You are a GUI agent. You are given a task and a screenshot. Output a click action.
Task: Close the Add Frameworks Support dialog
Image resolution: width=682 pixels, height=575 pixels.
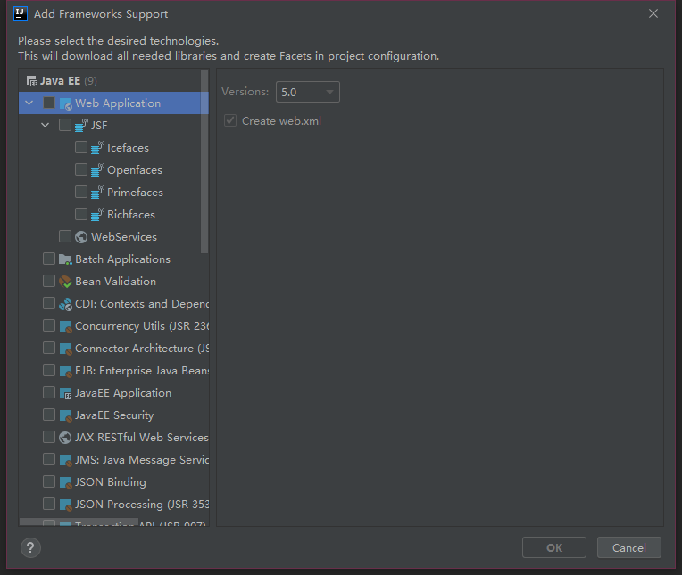click(653, 14)
